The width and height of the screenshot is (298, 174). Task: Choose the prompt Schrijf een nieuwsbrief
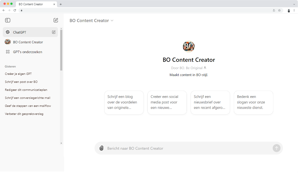tap(210, 103)
